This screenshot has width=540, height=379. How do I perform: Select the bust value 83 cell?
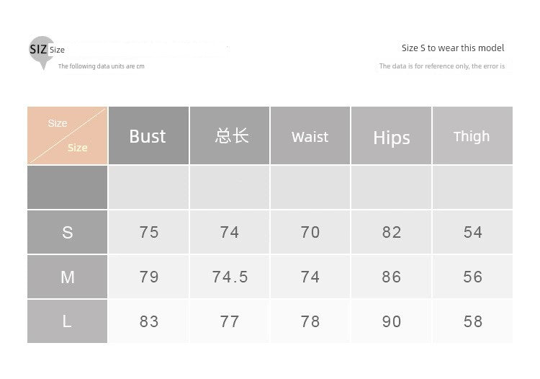149,321
